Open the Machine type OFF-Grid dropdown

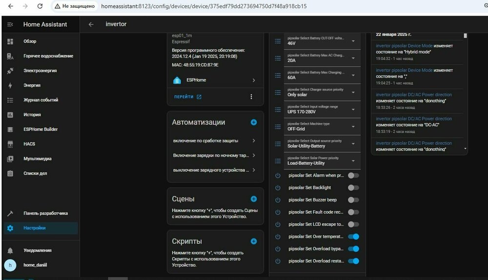[322, 126]
